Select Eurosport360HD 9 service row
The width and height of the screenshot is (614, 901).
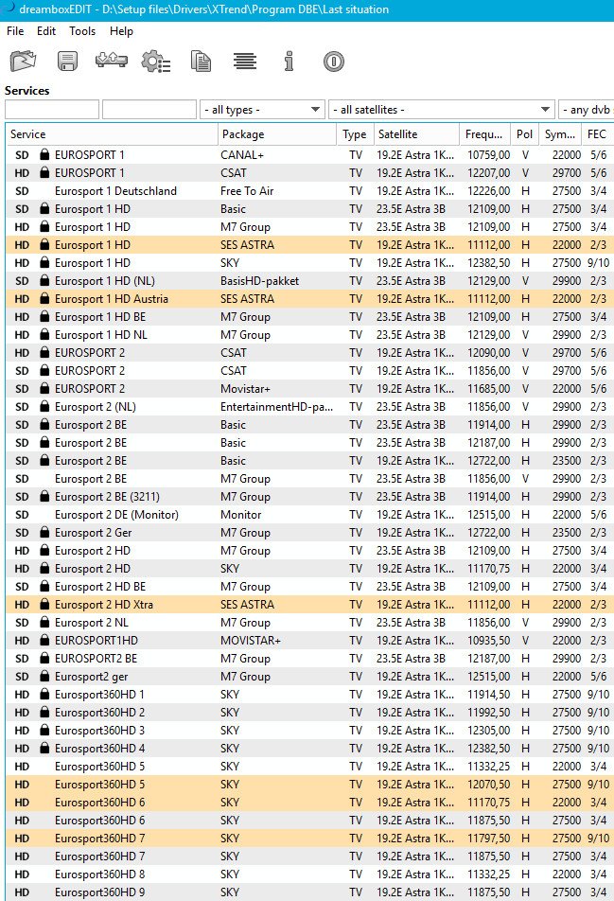click(x=309, y=892)
